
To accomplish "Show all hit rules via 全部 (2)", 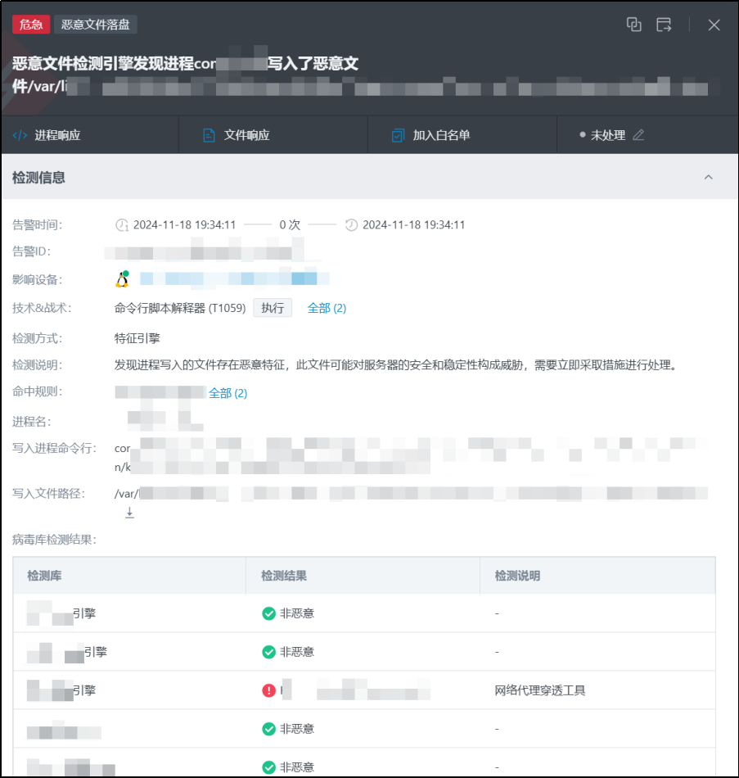I will [228, 393].
